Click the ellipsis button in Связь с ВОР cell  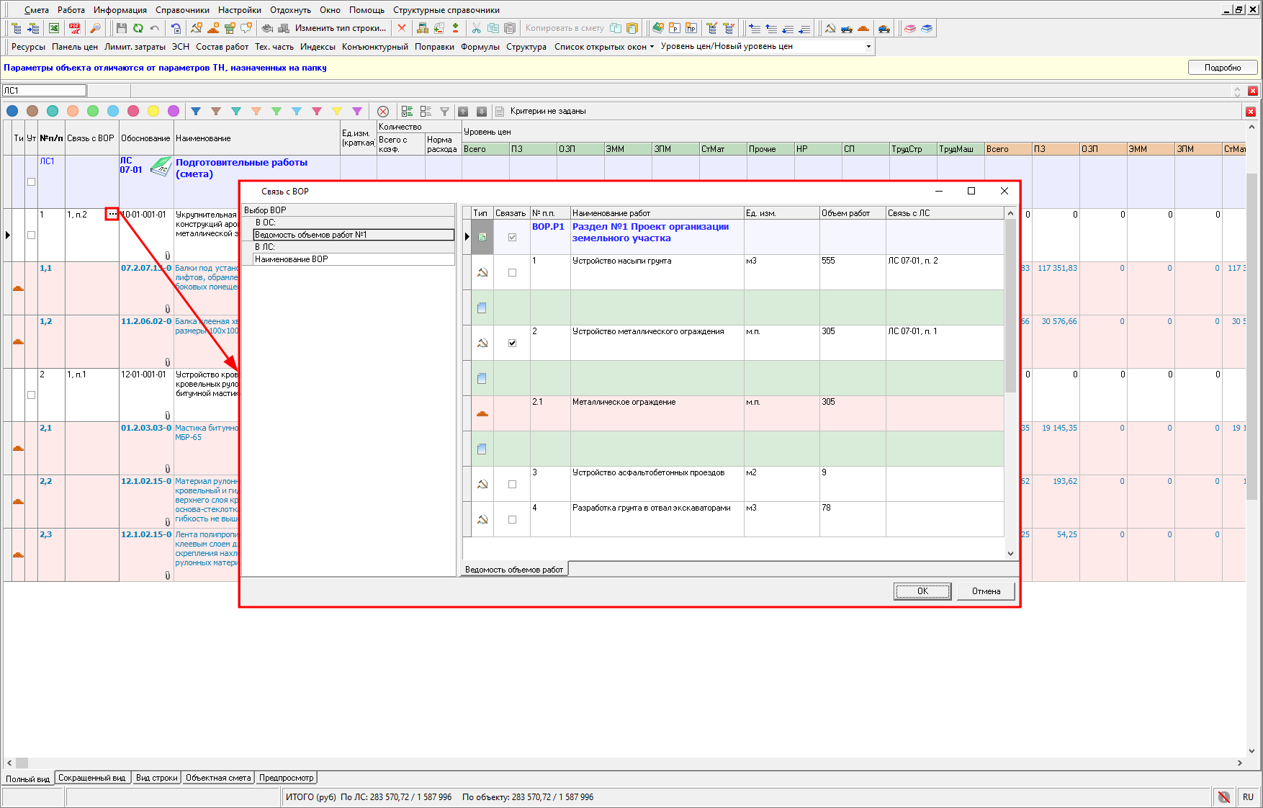[112, 214]
